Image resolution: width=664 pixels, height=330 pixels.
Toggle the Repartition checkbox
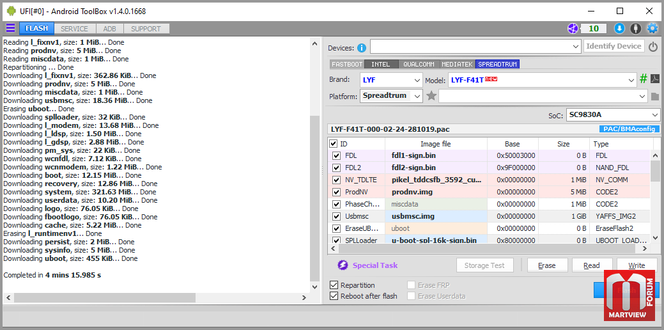tap(334, 285)
